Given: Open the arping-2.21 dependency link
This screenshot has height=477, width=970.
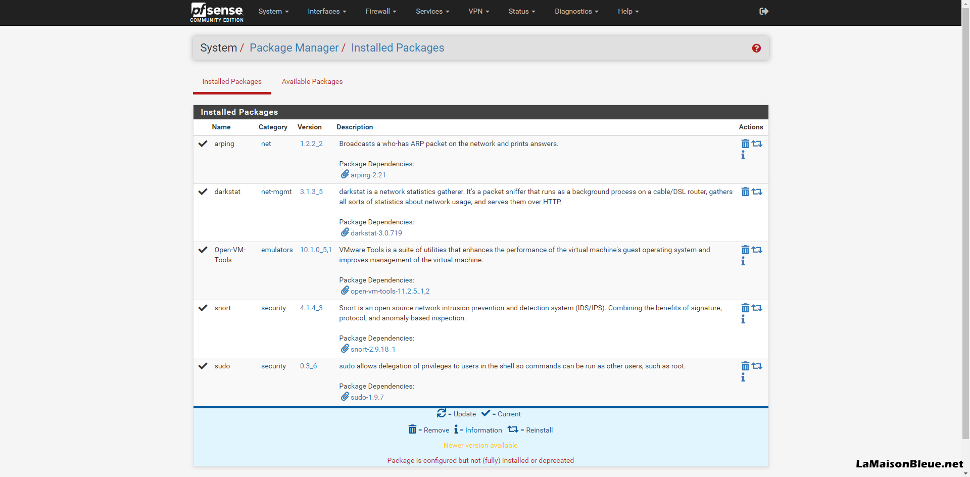Looking at the screenshot, I should pos(368,175).
